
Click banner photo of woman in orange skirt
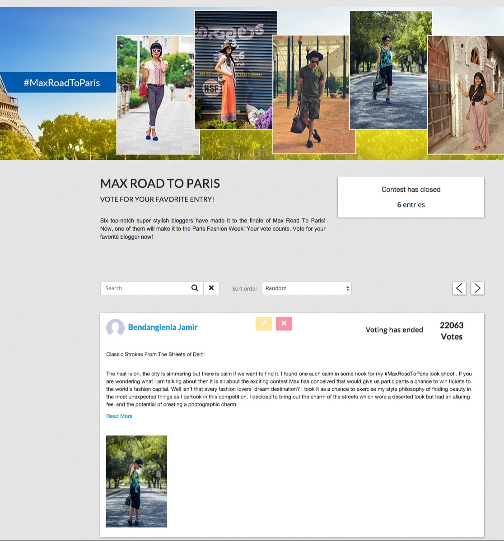point(236,70)
